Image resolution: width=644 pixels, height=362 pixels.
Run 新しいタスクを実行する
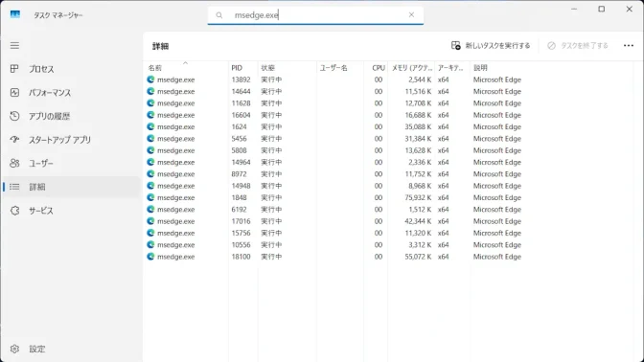point(491,46)
